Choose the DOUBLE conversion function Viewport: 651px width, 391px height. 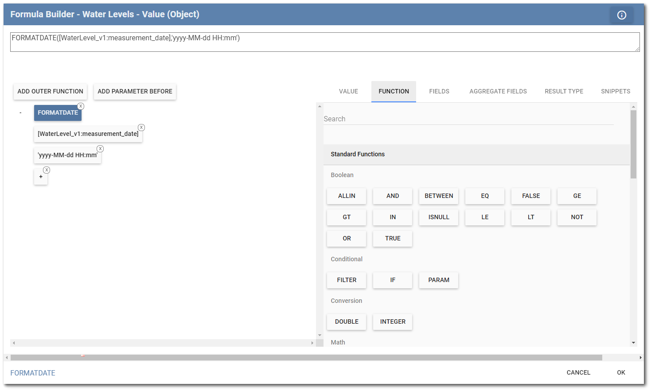pos(347,322)
